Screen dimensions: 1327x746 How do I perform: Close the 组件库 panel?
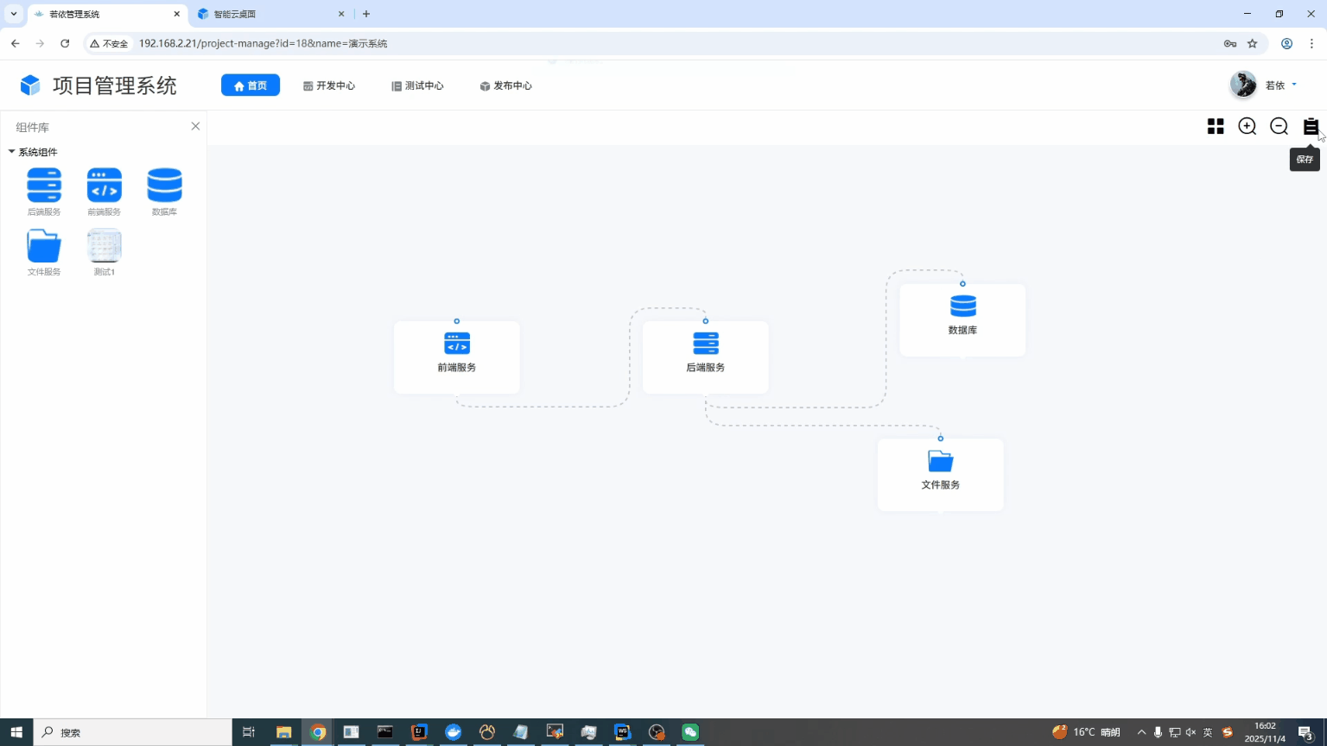[x=195, y=126]
